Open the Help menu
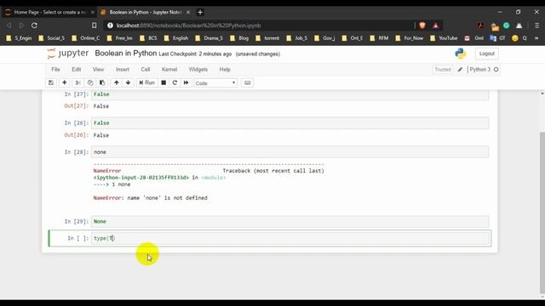This screenshot has height=306, width=545. [225, 70]
